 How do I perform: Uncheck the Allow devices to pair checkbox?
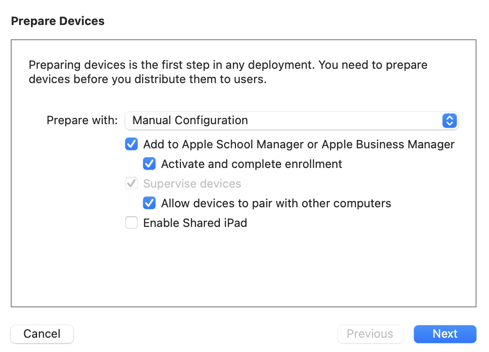[x=149, y=203]
